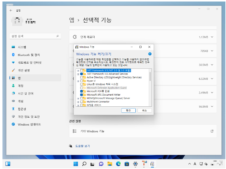Toggle .NET Framework 4.8 Advanced Services checkbox
Image resolution: width=226 pixels, height=169 pixels.
pyautogui.click(x=81, y=74)
